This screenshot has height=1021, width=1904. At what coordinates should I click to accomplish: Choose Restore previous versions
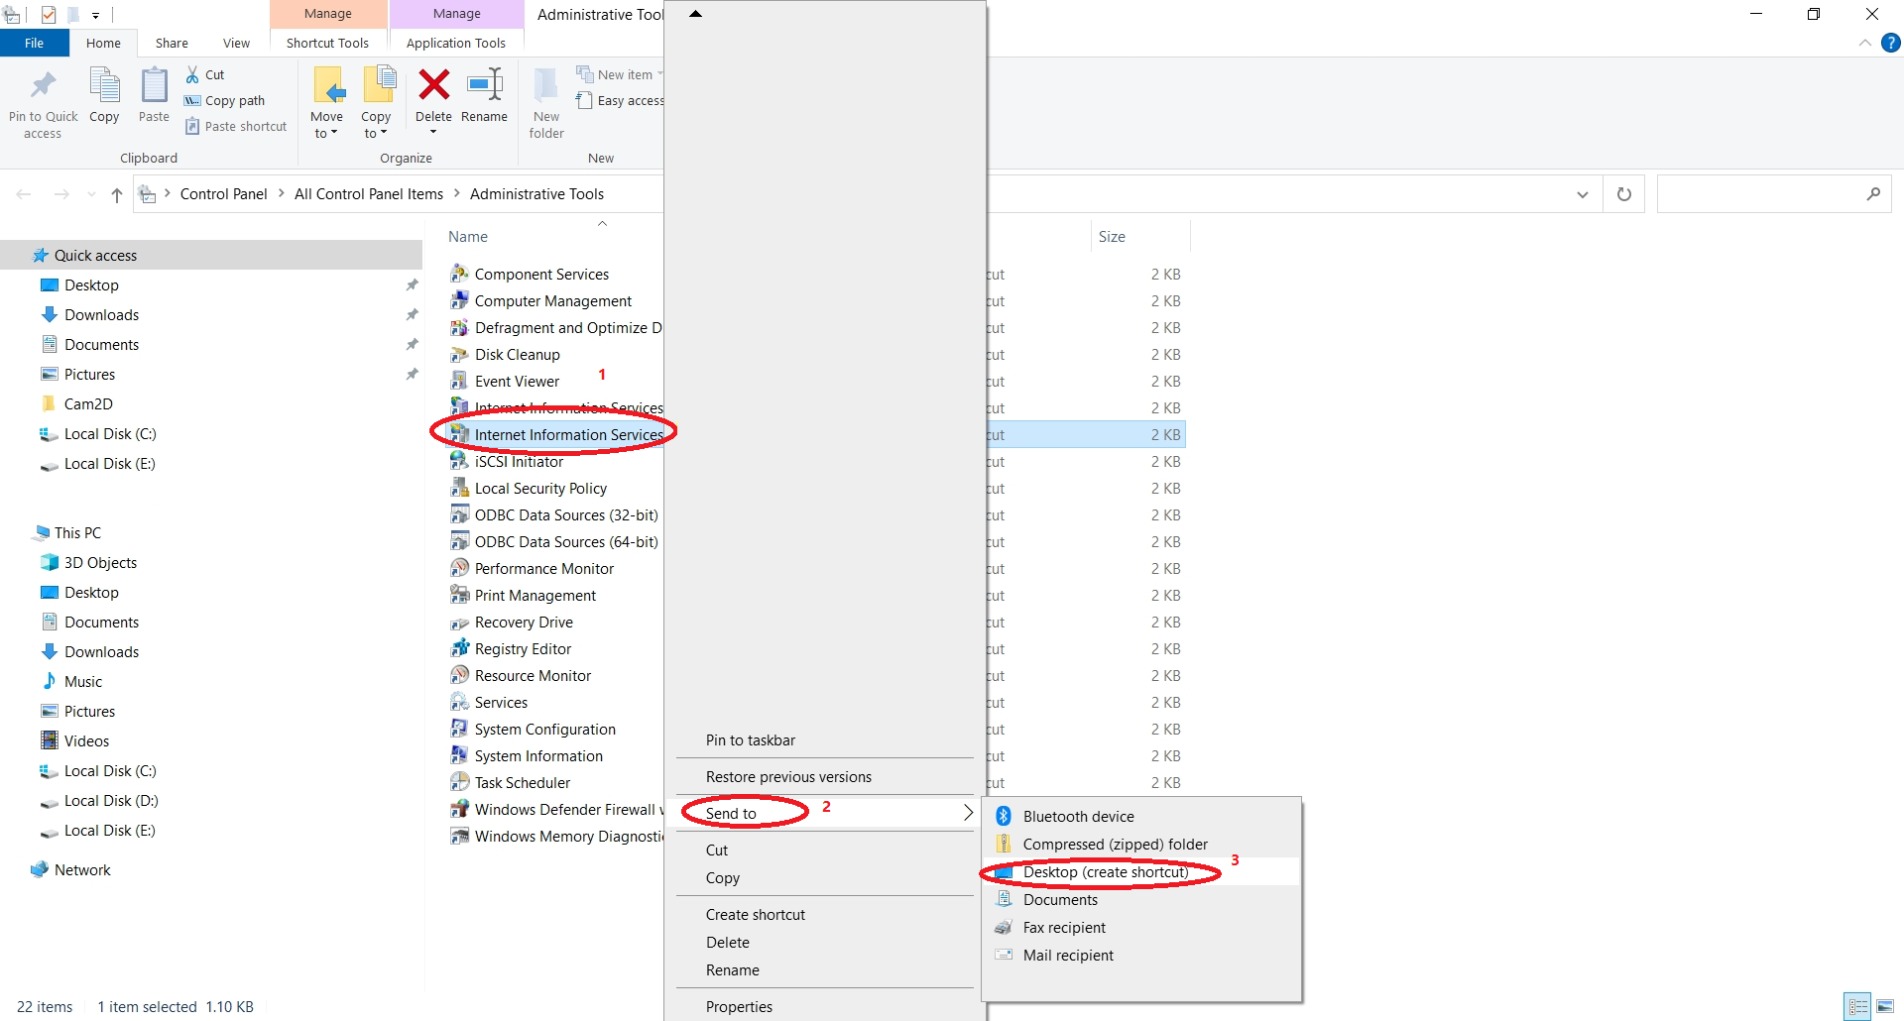point(788,776)
